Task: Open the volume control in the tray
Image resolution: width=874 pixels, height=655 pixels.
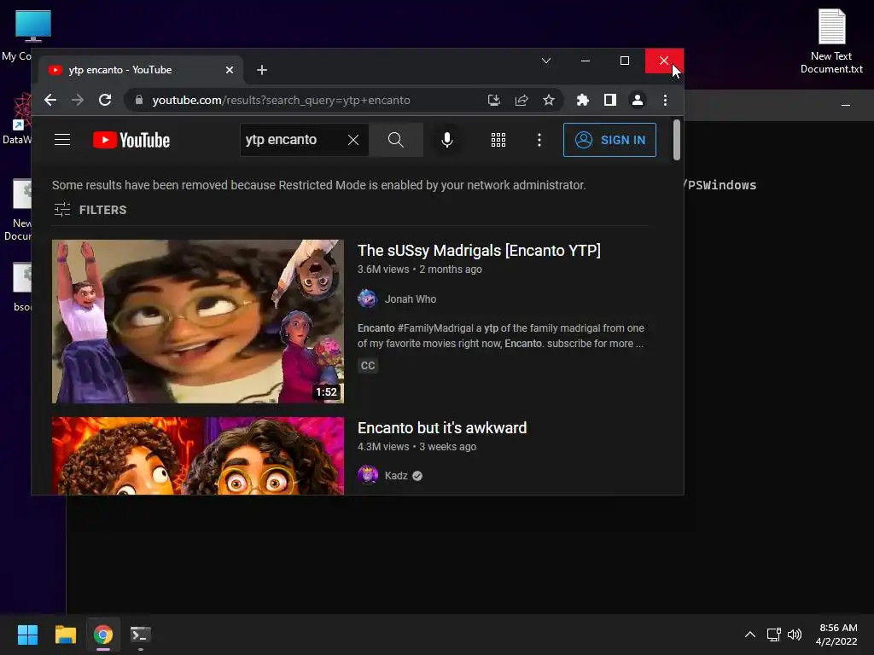Action: 795,635
